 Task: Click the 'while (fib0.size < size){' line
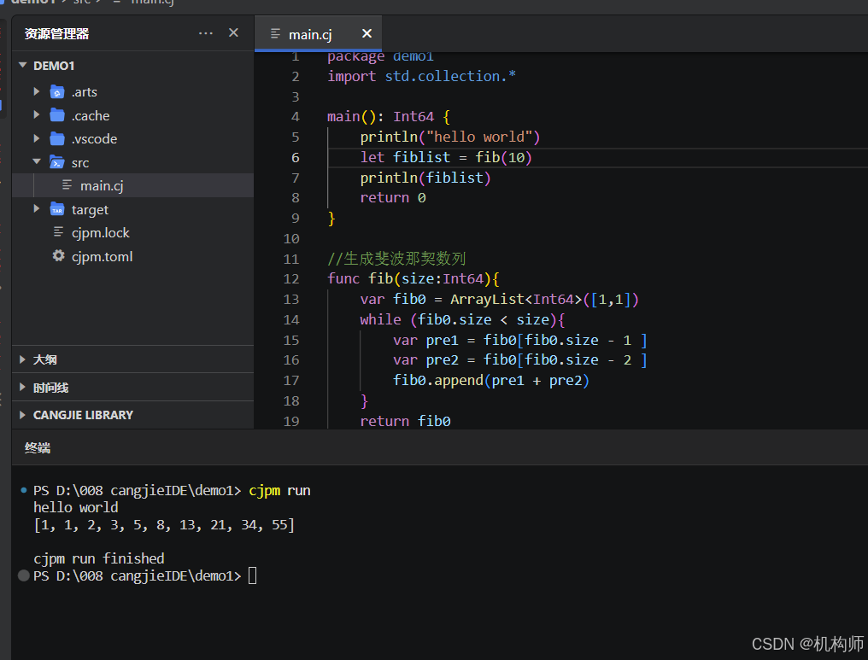pyautogui.click(x=461, y=320)
